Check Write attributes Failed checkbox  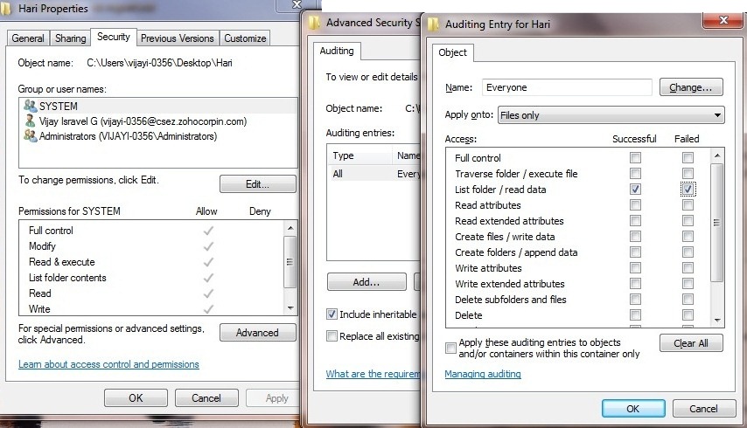pos(688,267)
